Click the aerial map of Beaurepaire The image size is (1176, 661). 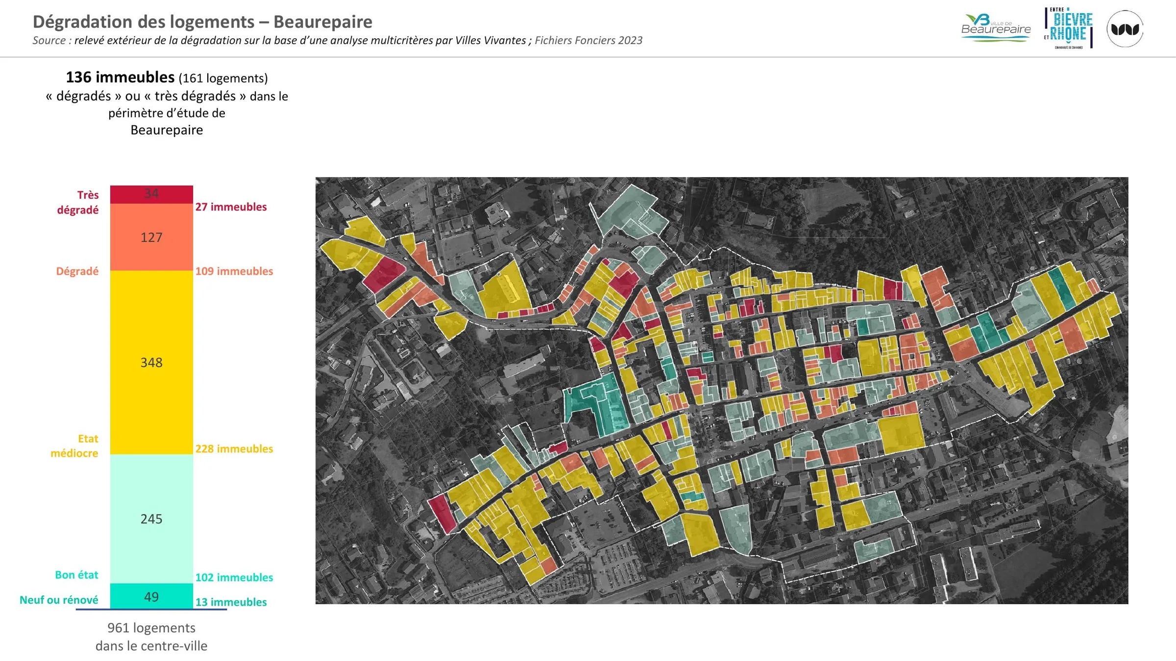(721, 390)
